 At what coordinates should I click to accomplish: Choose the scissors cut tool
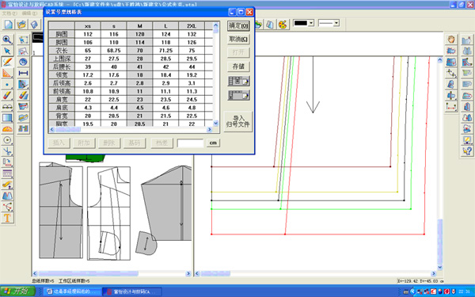[7, 151]
